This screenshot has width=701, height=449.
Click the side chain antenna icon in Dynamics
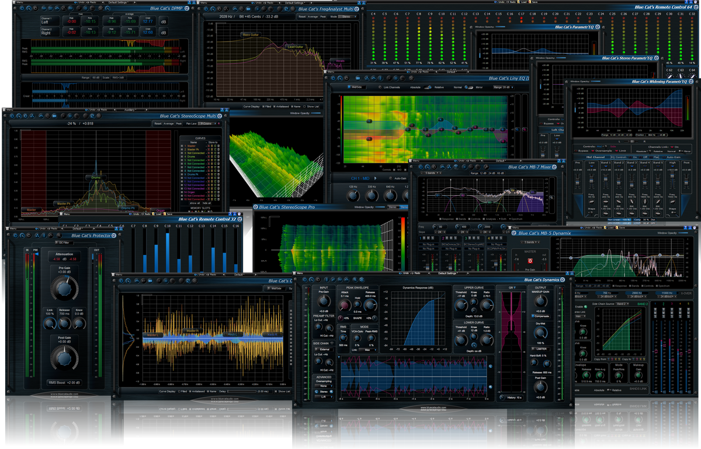point(331,343)
